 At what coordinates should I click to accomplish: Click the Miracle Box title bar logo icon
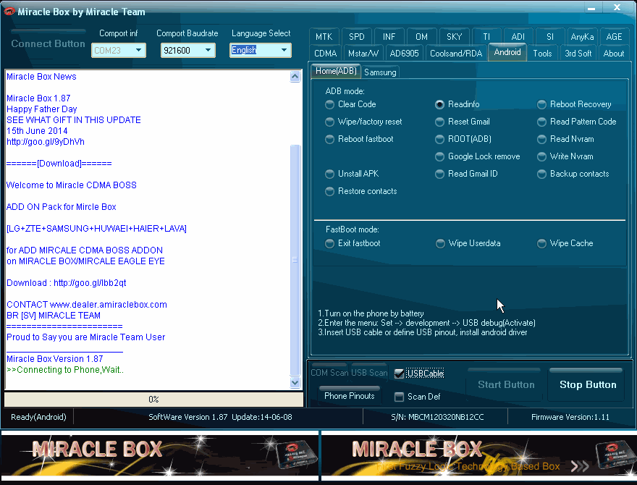(9, 12)
